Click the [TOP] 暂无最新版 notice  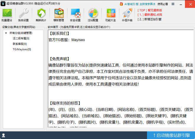[x=149, y=10]
